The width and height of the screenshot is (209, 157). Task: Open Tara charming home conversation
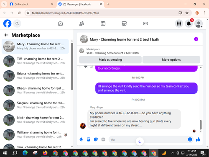pos(35,146)
